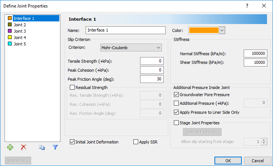Click the orange color swatch
The height and width of the screenshot is (166, 273).
pyautogui.click(x=203, y=30)
